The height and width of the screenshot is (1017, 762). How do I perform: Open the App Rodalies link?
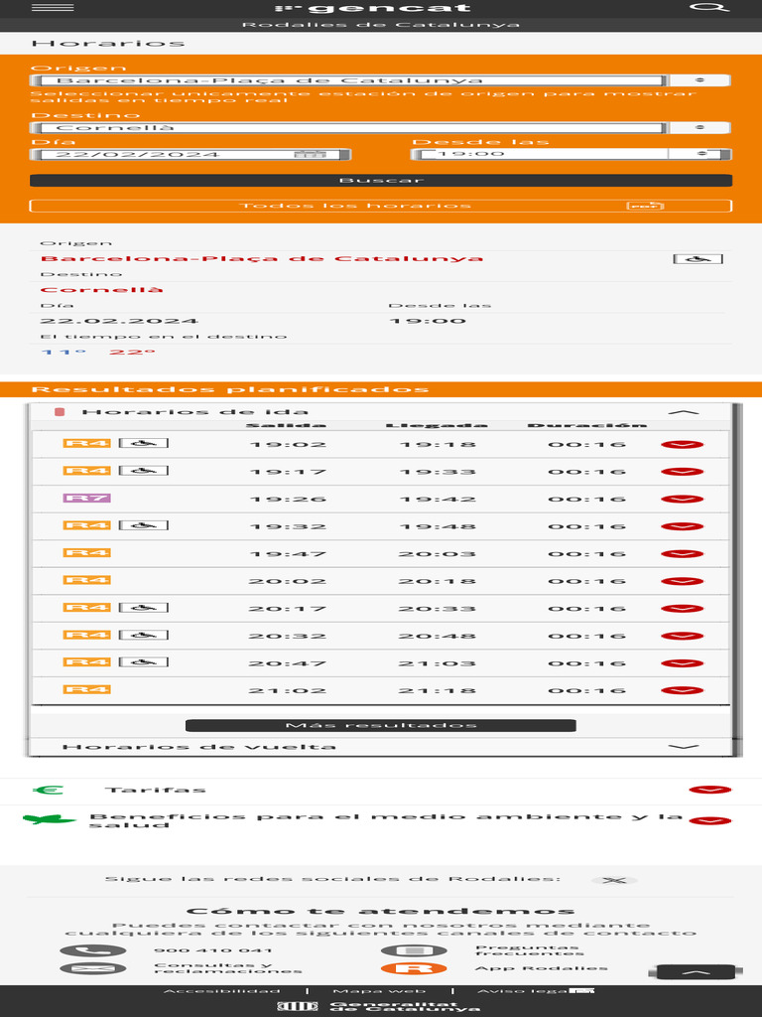coord(542,968)
